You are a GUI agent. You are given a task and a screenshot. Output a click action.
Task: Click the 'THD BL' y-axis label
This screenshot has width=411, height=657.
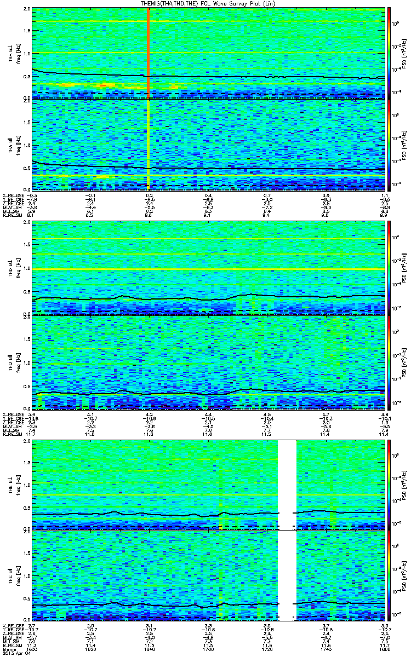[x=10, y=268]
